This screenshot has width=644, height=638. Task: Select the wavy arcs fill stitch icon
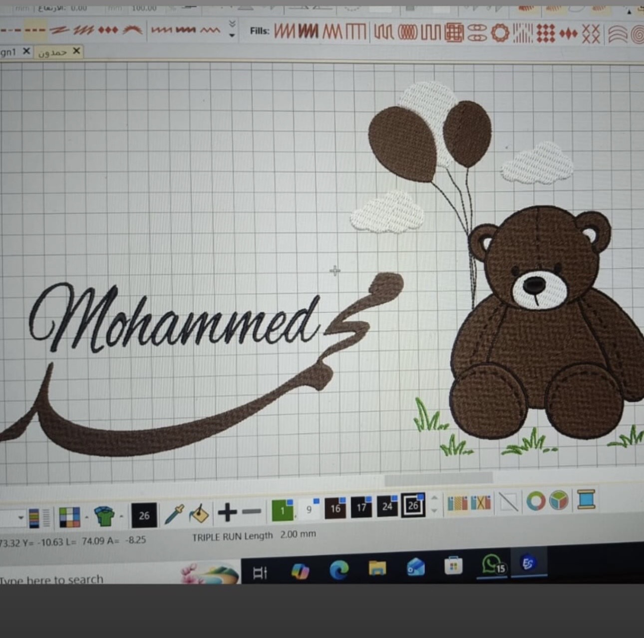(617, 35)
